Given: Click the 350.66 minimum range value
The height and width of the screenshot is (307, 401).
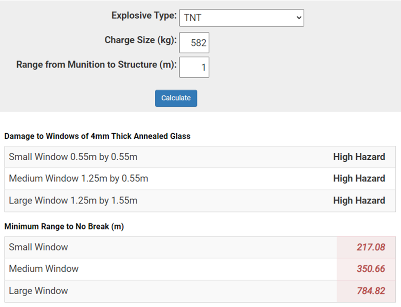Looking at the screenshot, I should 371,269.
